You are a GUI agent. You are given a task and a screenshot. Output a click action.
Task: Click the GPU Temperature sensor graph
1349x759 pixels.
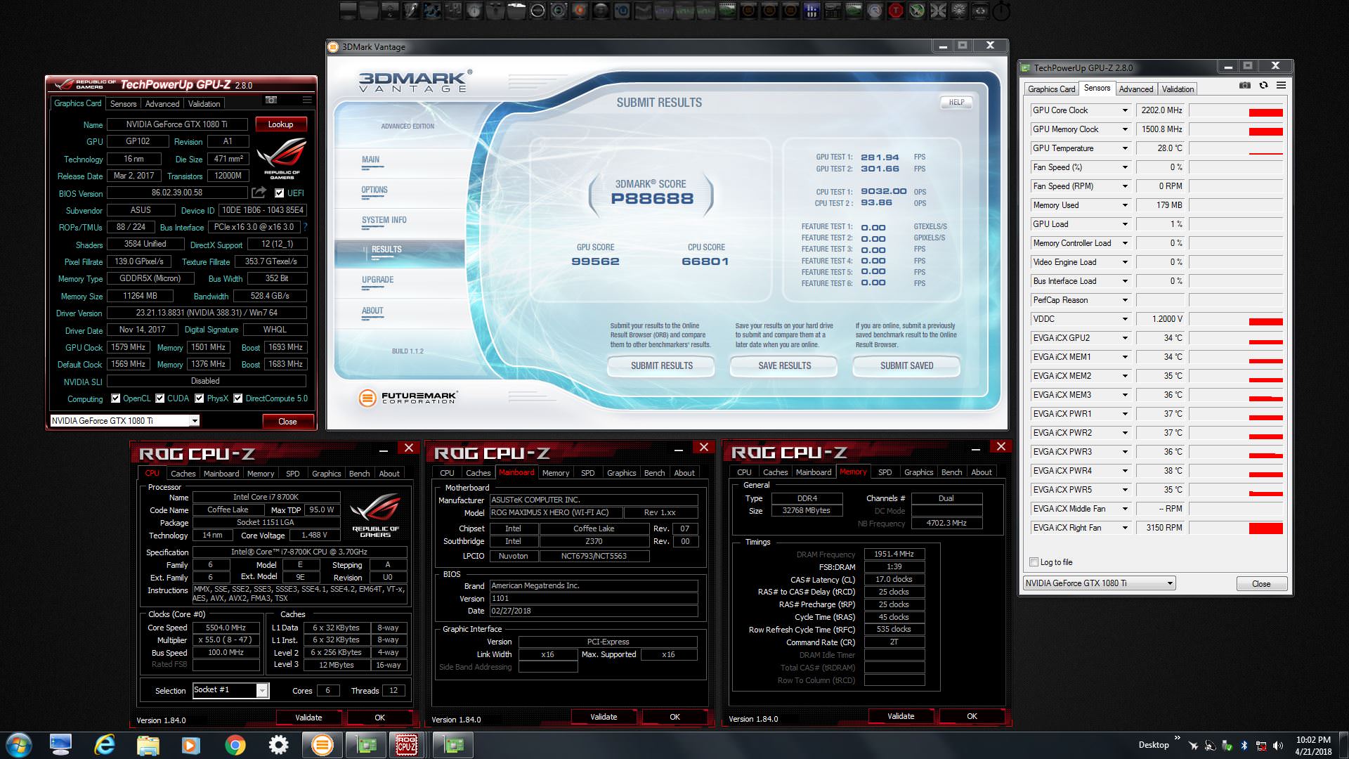click(x=1236, y=148)
